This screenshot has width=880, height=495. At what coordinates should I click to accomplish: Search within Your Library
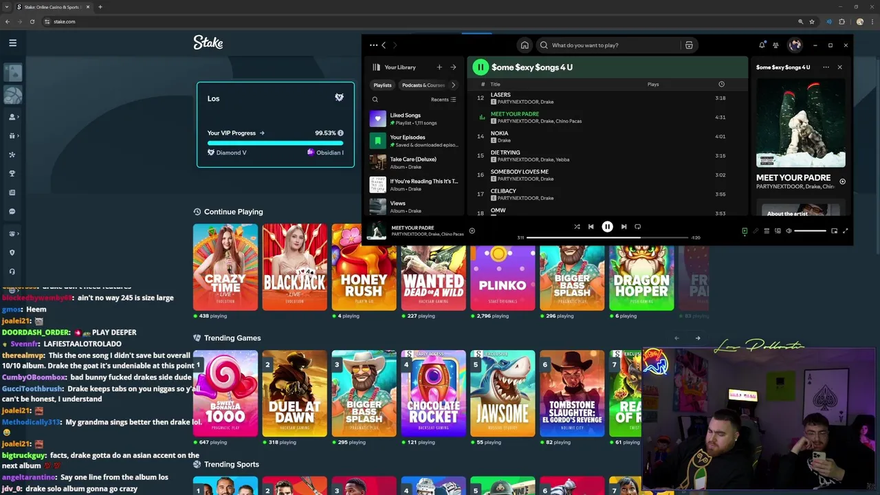(x=375, y=100)
